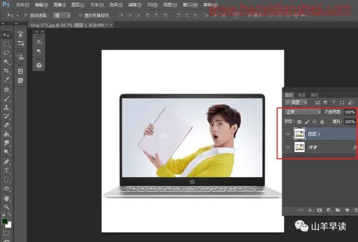Select the Magic Wand tool
Viewport: 358px width, 242px height.
click(x=7, y=62)
